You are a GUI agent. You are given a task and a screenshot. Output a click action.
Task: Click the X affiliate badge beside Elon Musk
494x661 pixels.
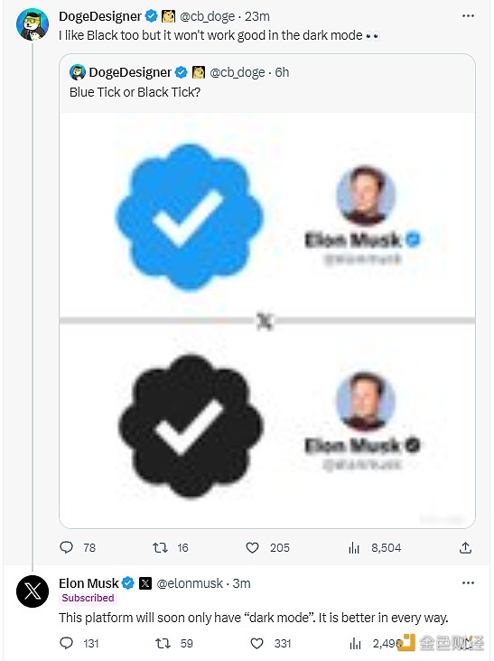coord(145,583)
